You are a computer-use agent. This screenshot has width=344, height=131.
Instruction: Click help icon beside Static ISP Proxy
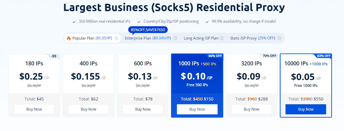[279, 38]
